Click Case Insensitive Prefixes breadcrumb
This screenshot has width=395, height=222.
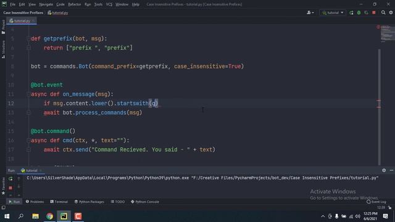(x=23, y=12)
